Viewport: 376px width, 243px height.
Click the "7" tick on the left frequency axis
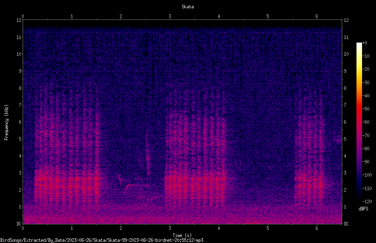tap(20, 105)
